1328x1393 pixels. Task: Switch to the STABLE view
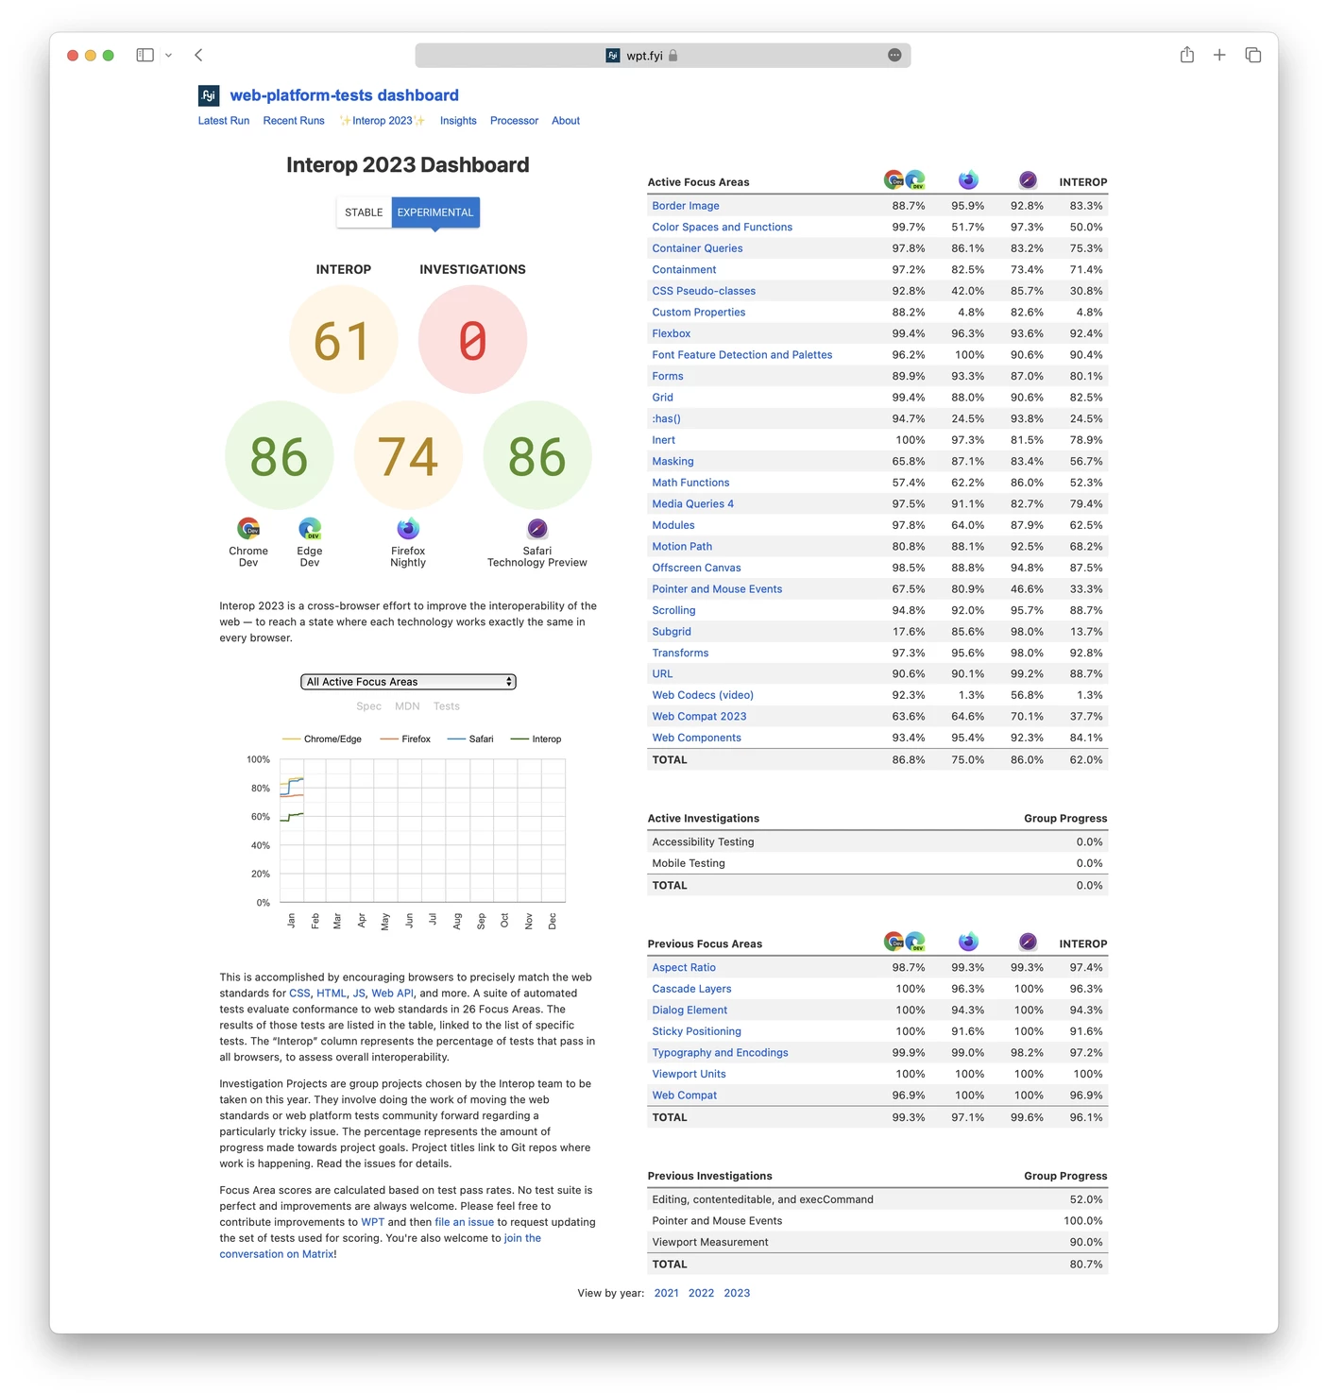tap(364, 212)
